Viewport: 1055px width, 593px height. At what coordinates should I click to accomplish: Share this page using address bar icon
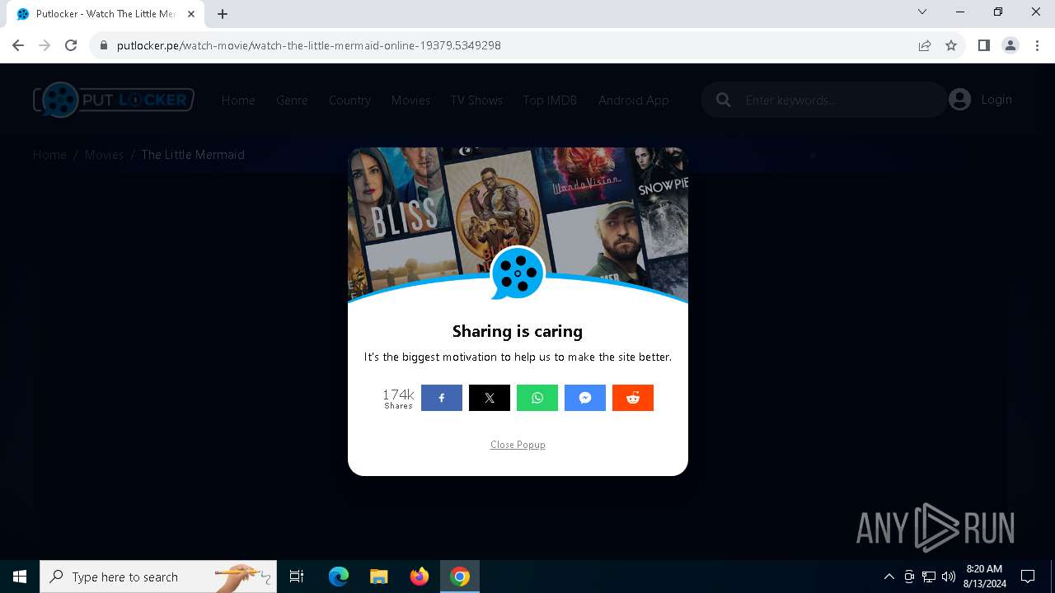(925, 45)
